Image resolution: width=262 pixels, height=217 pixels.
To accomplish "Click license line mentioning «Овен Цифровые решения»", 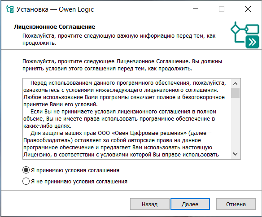I will click(x=121, y=133).
